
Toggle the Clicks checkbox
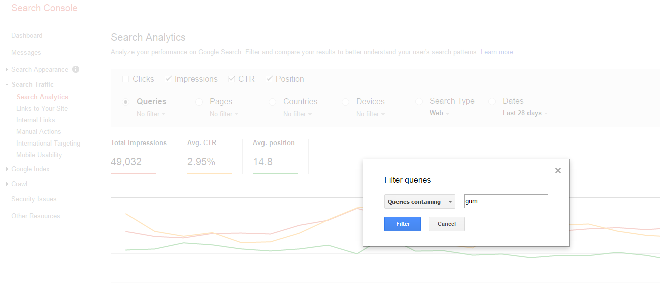tap(125, 79)
